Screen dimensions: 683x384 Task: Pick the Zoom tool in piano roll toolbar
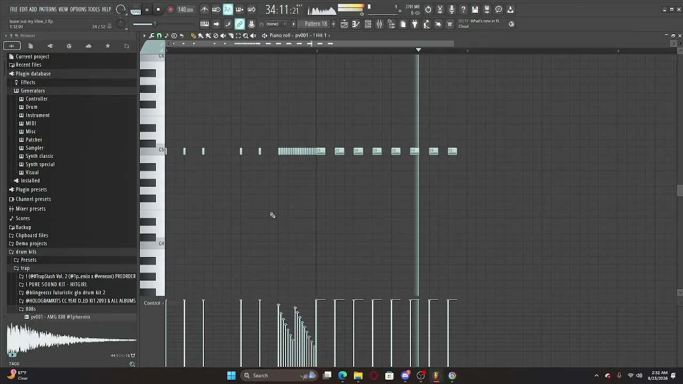(x=245, y=35)
